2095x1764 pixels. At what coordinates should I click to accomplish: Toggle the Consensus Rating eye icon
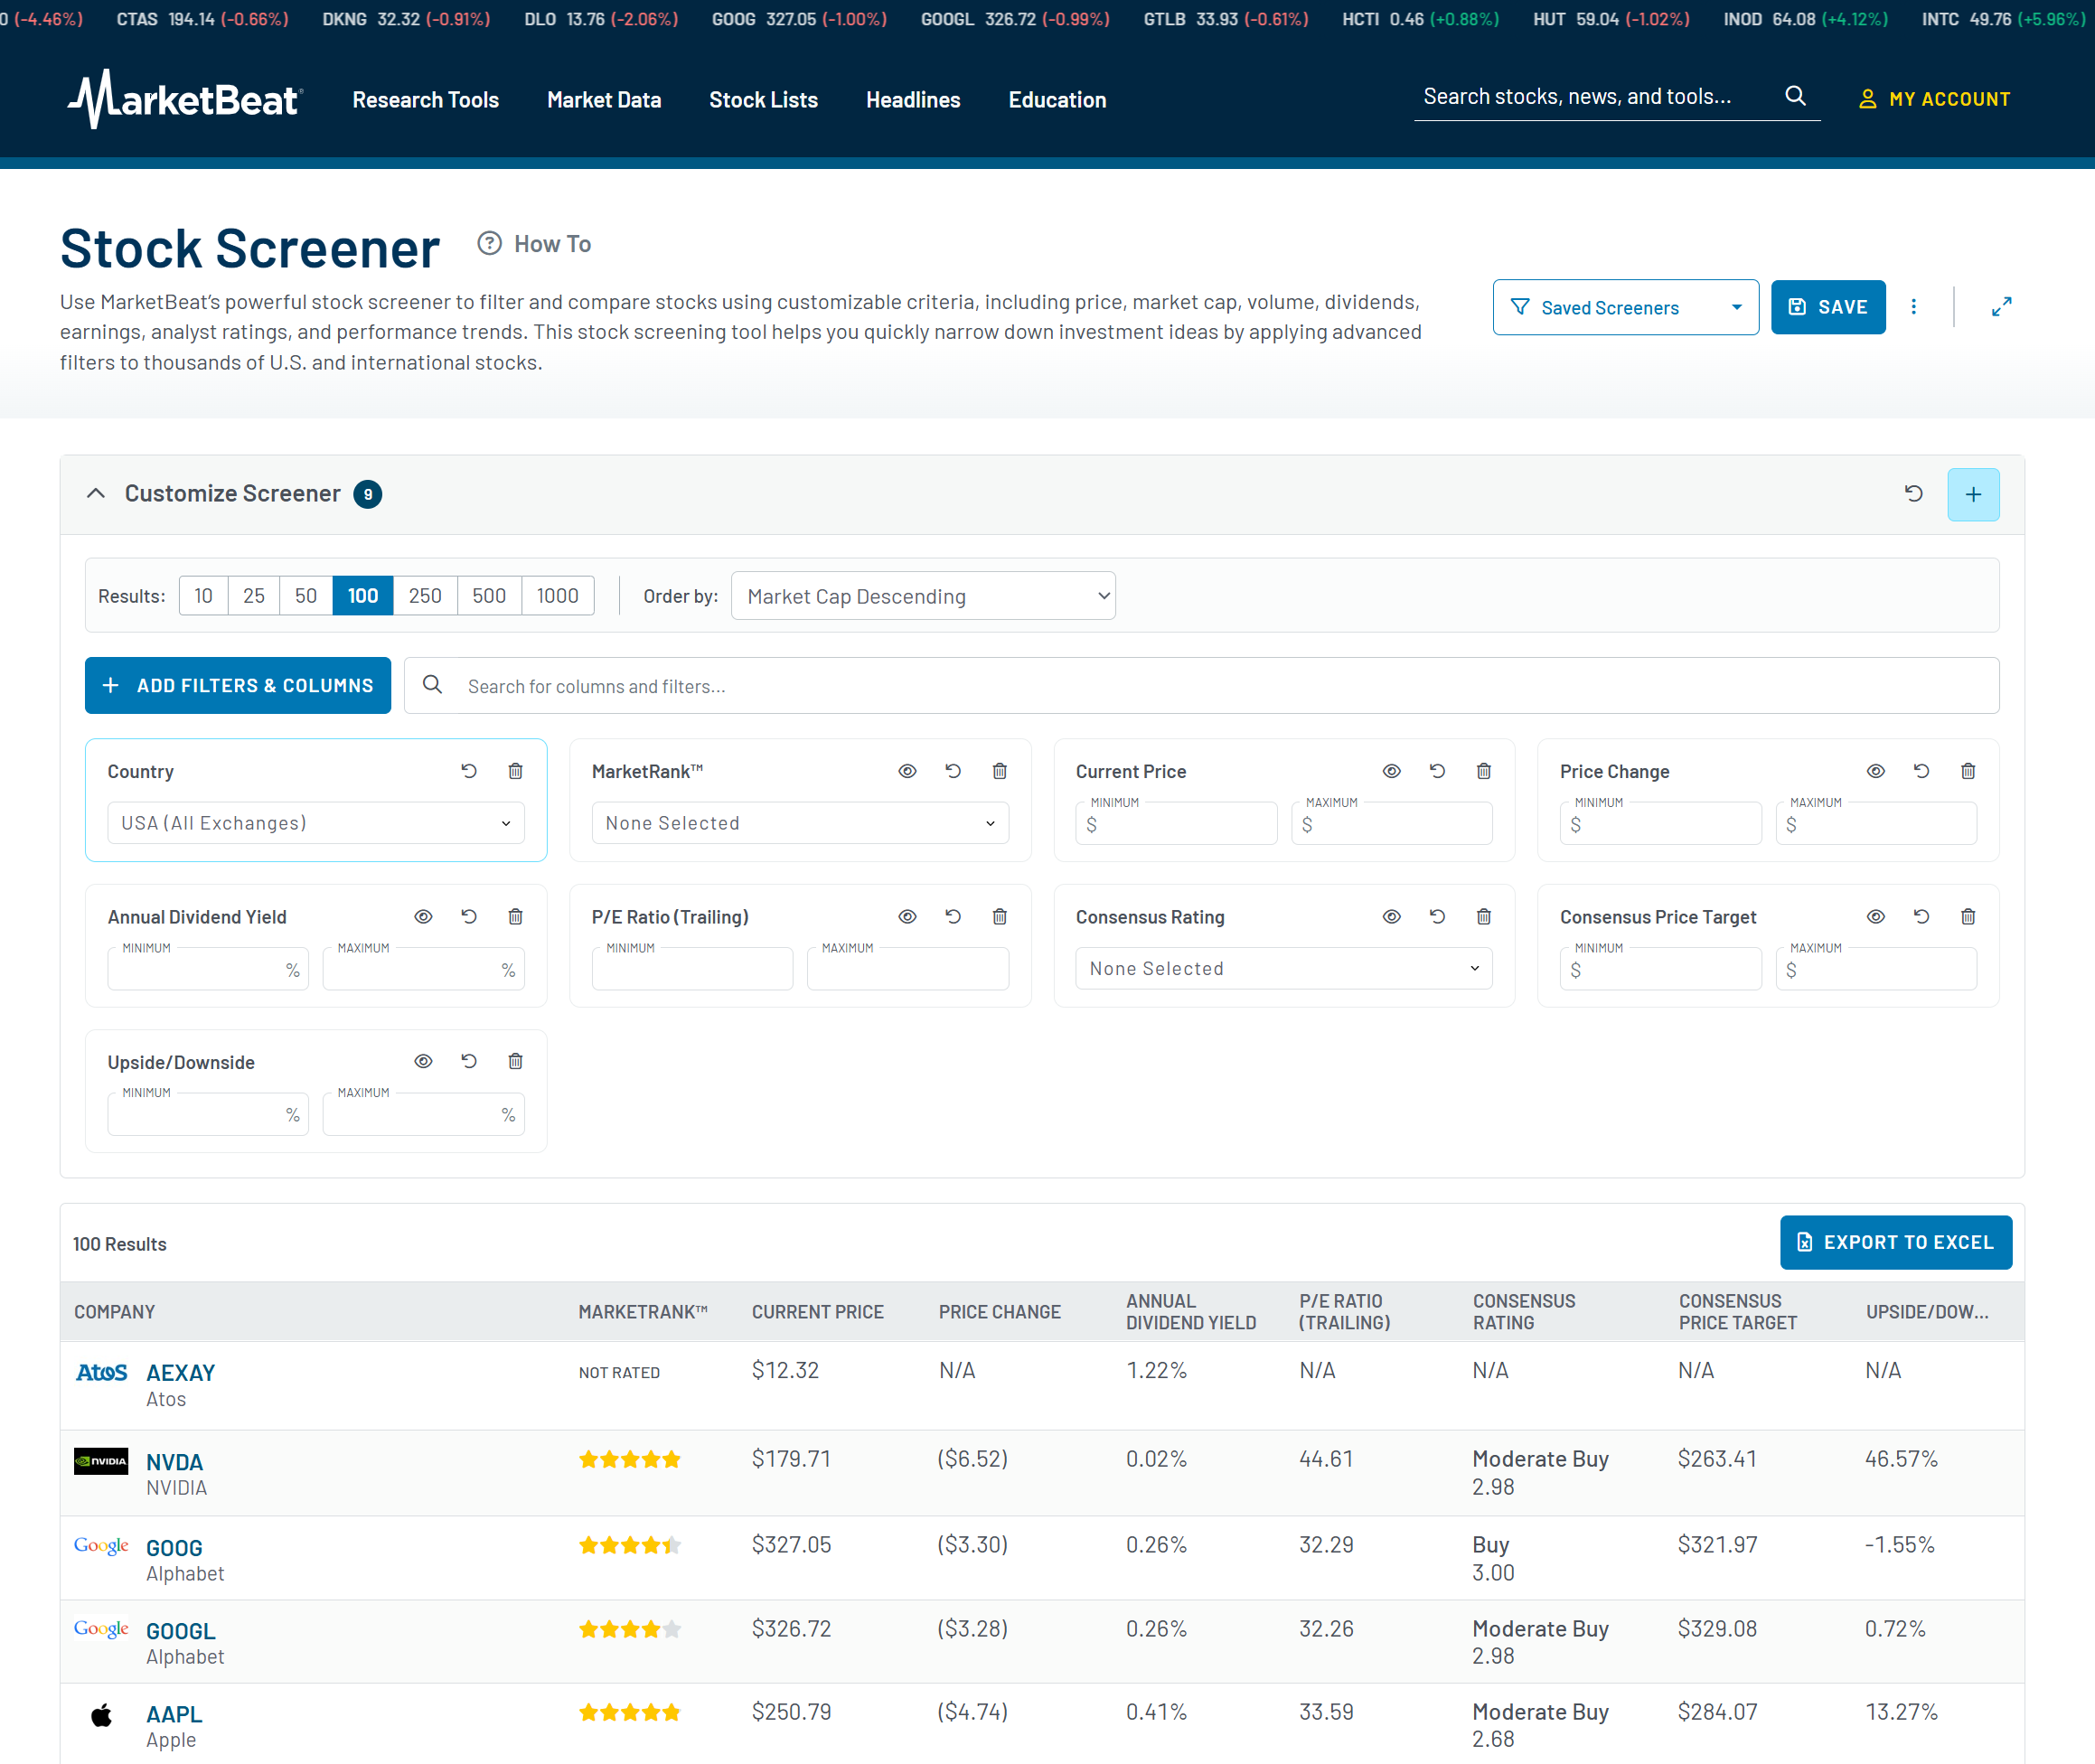tap(1391, 916)
